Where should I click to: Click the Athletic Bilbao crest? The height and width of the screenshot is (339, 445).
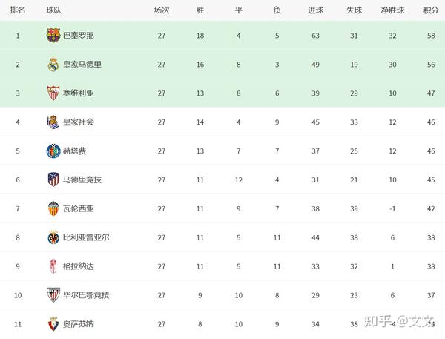(53, 295)
